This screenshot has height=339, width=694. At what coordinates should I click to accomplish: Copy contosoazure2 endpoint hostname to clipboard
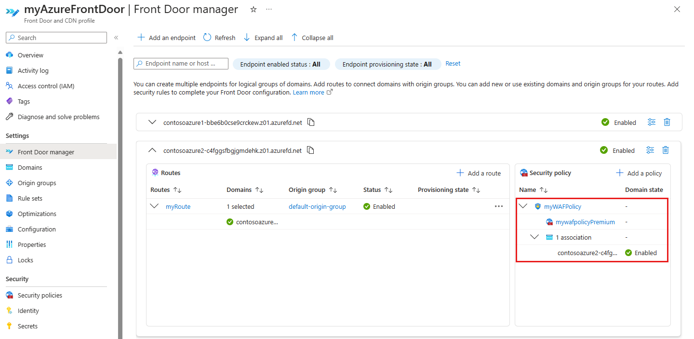pos(310,150)
